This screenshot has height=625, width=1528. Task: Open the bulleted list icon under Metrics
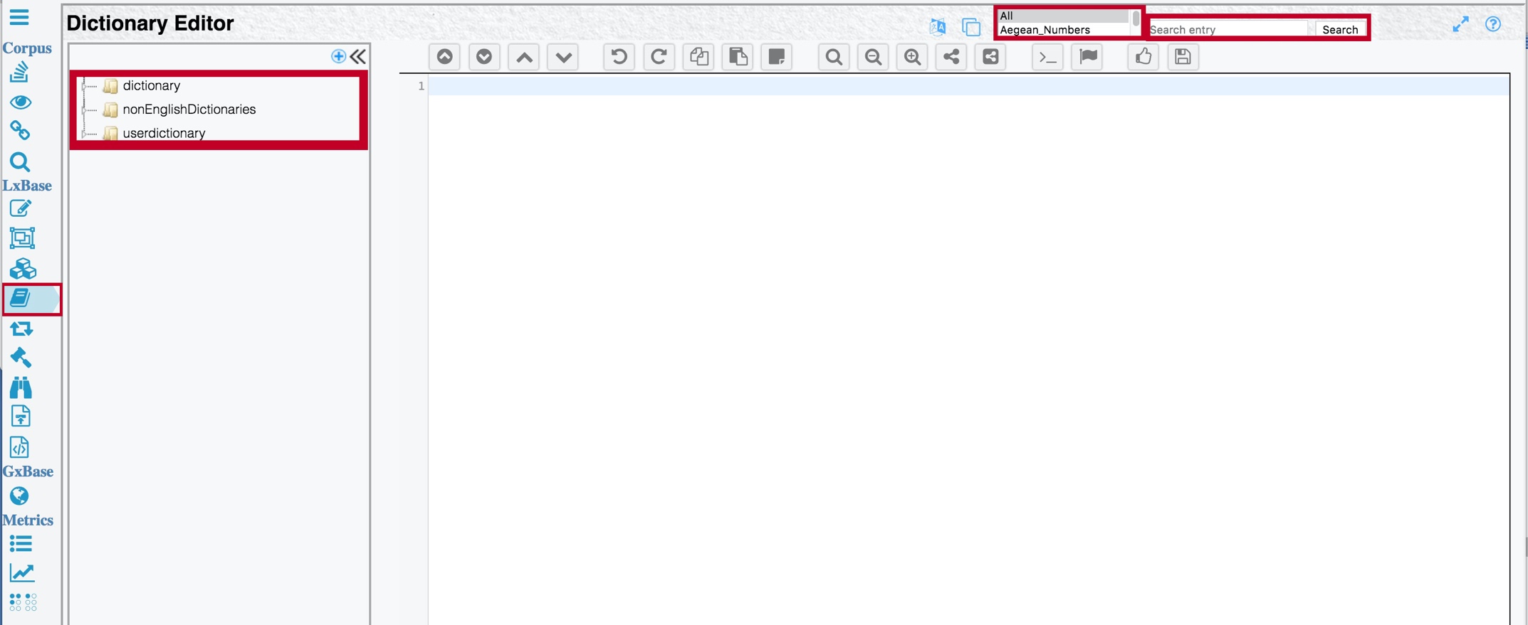coord(21,544)
